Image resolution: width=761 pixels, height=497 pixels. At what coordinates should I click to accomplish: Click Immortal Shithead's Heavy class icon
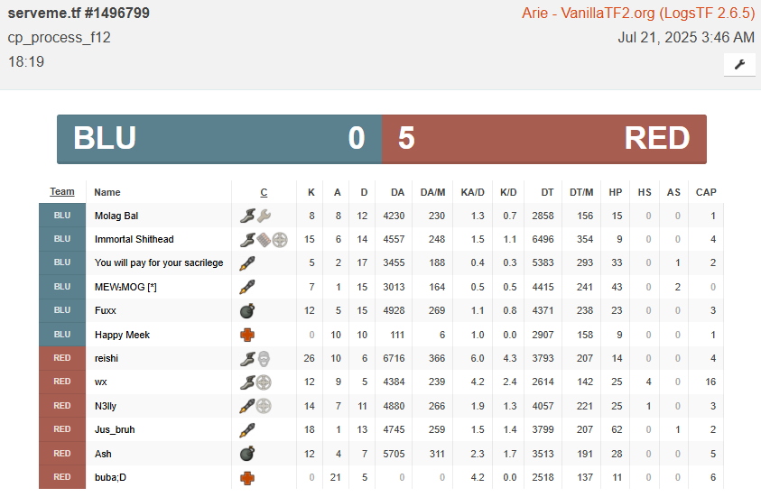pyautogui.click(x=264, y=239)
